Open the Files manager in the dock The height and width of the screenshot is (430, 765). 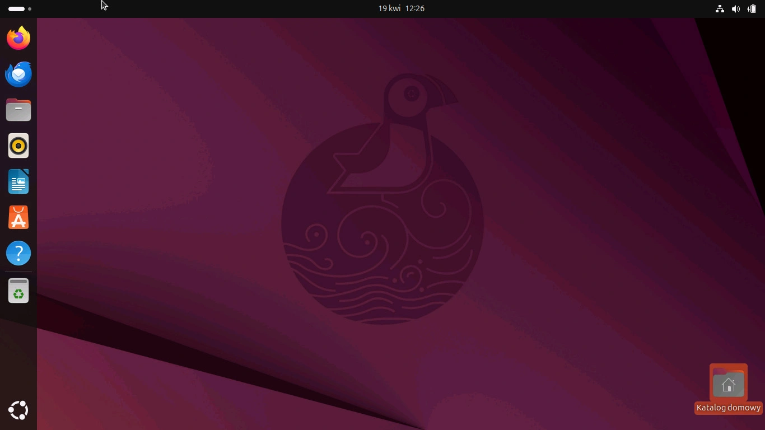tap(18, 110)
